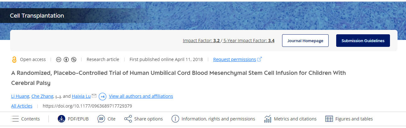
Task: Expand the +4 additional authors badge
Action: pos(103,96)
